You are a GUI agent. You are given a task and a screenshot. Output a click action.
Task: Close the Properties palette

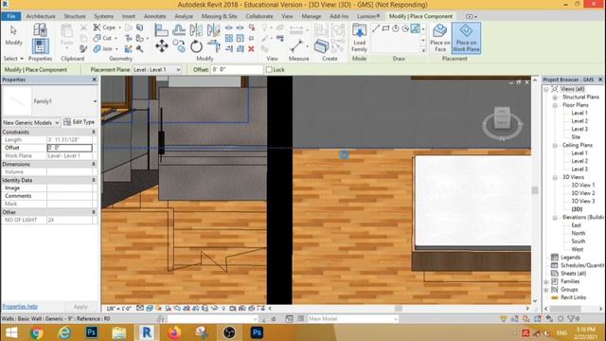pyautogui.click(x=95, y=80)
